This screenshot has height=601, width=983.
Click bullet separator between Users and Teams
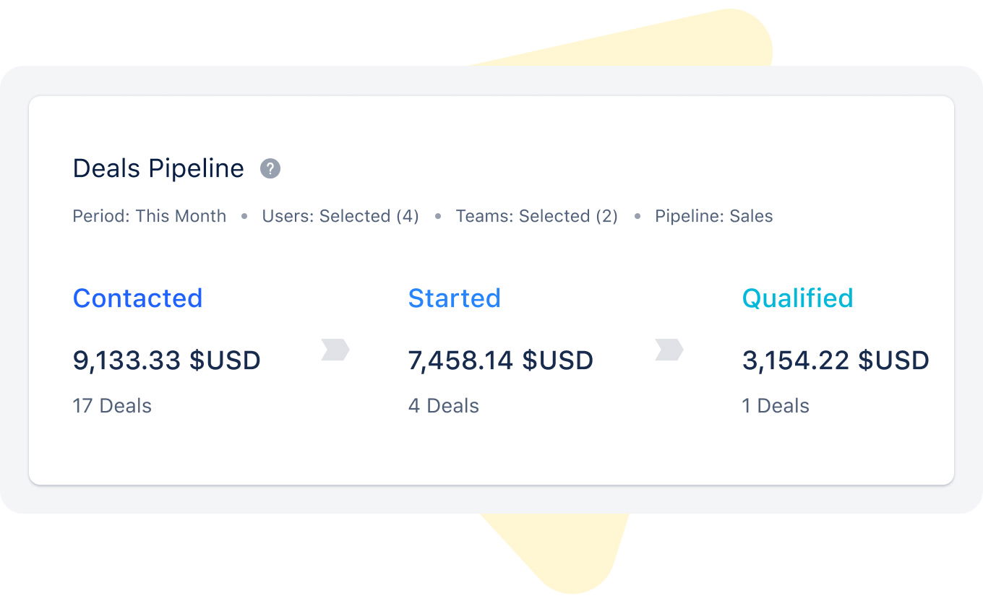[438, 216]
